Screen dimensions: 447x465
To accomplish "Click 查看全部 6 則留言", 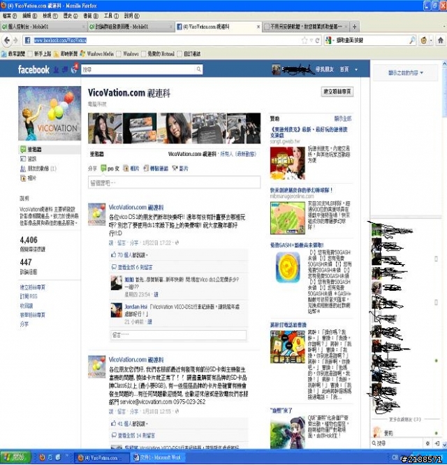I will (135, 267).
